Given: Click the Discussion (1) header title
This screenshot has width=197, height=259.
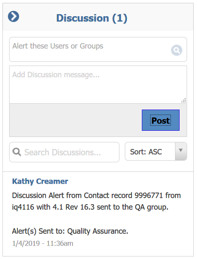Looking at the screenshot, I should click(x=92, y=18).
